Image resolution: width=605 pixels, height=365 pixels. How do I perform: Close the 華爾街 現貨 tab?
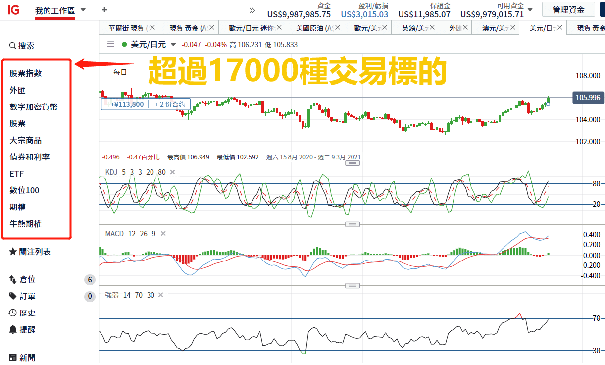[152, 28]
